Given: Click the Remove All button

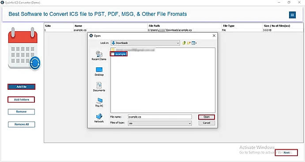Looking at the screenshot, I should [21, 125].
